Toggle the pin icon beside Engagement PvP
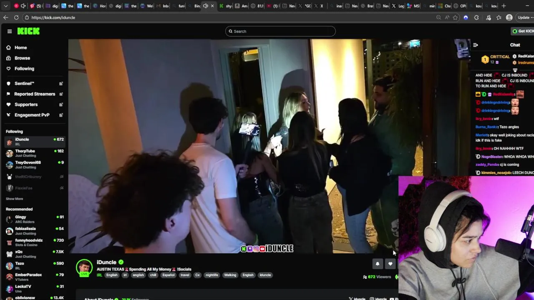Viewport: 534px width, 300px height. coord(61,115)
